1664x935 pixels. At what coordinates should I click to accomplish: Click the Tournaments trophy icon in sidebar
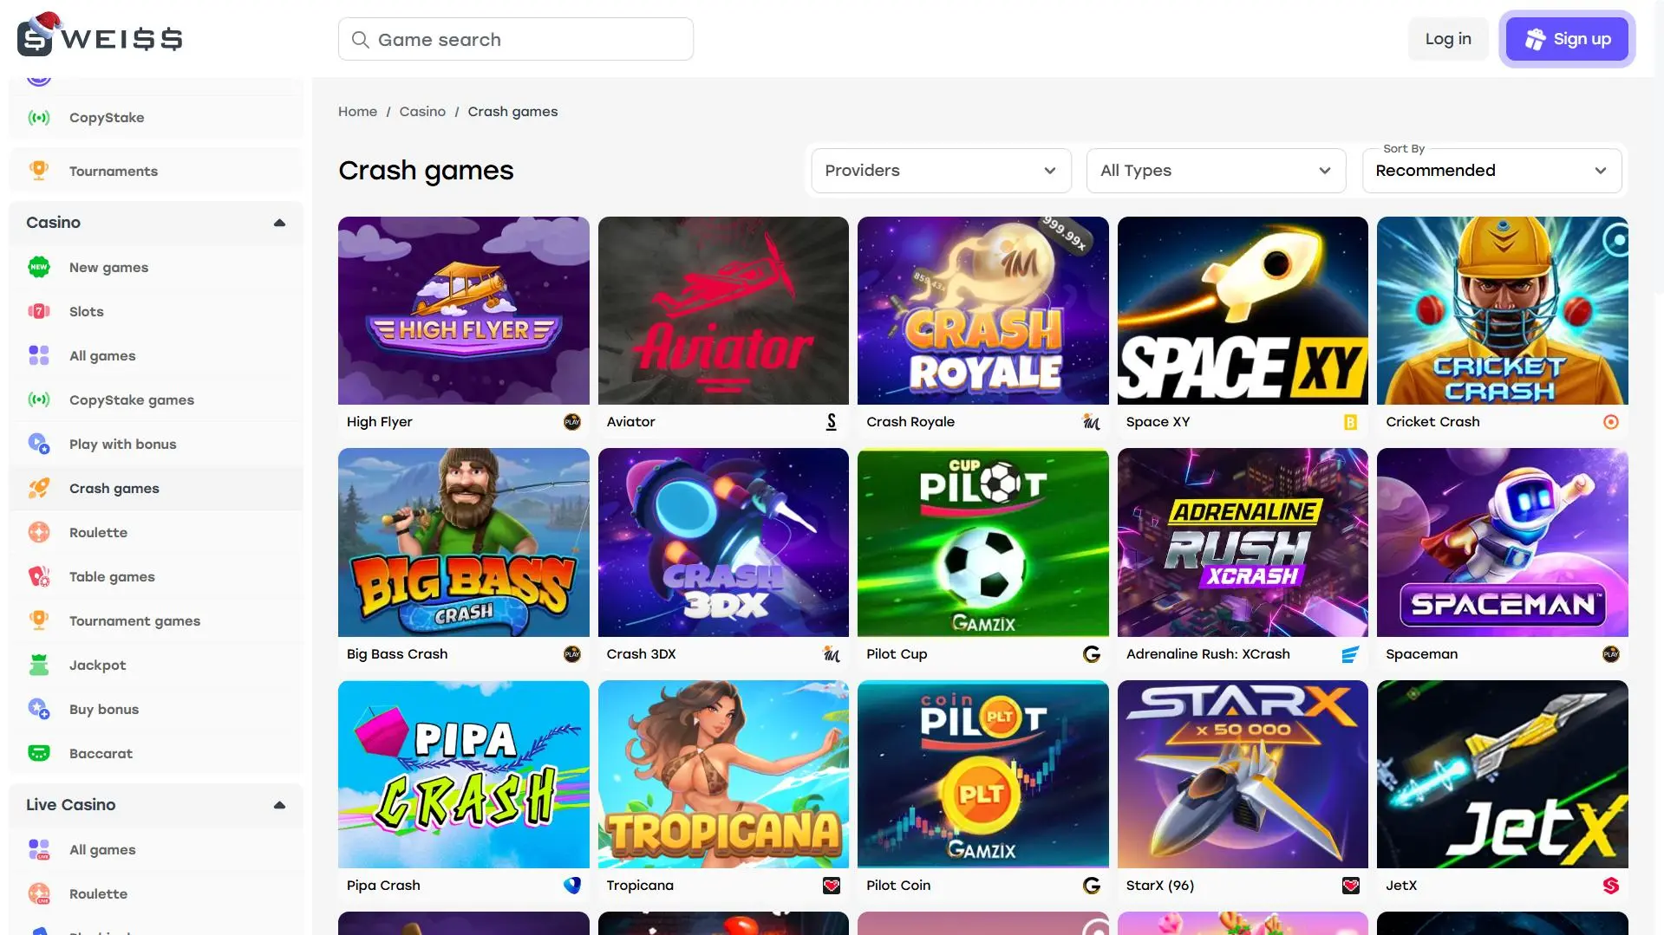tap(39, 171)
